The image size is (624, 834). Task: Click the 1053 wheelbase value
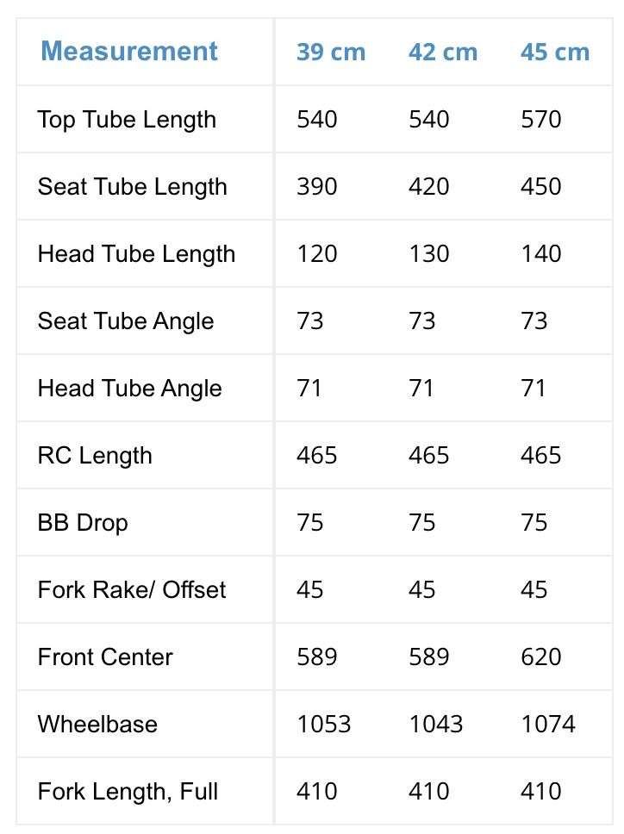324,724
